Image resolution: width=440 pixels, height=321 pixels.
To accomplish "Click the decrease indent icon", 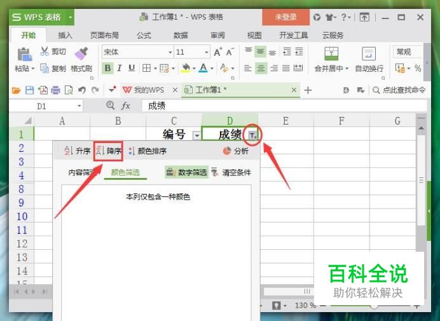I will [x=287, y=52].
